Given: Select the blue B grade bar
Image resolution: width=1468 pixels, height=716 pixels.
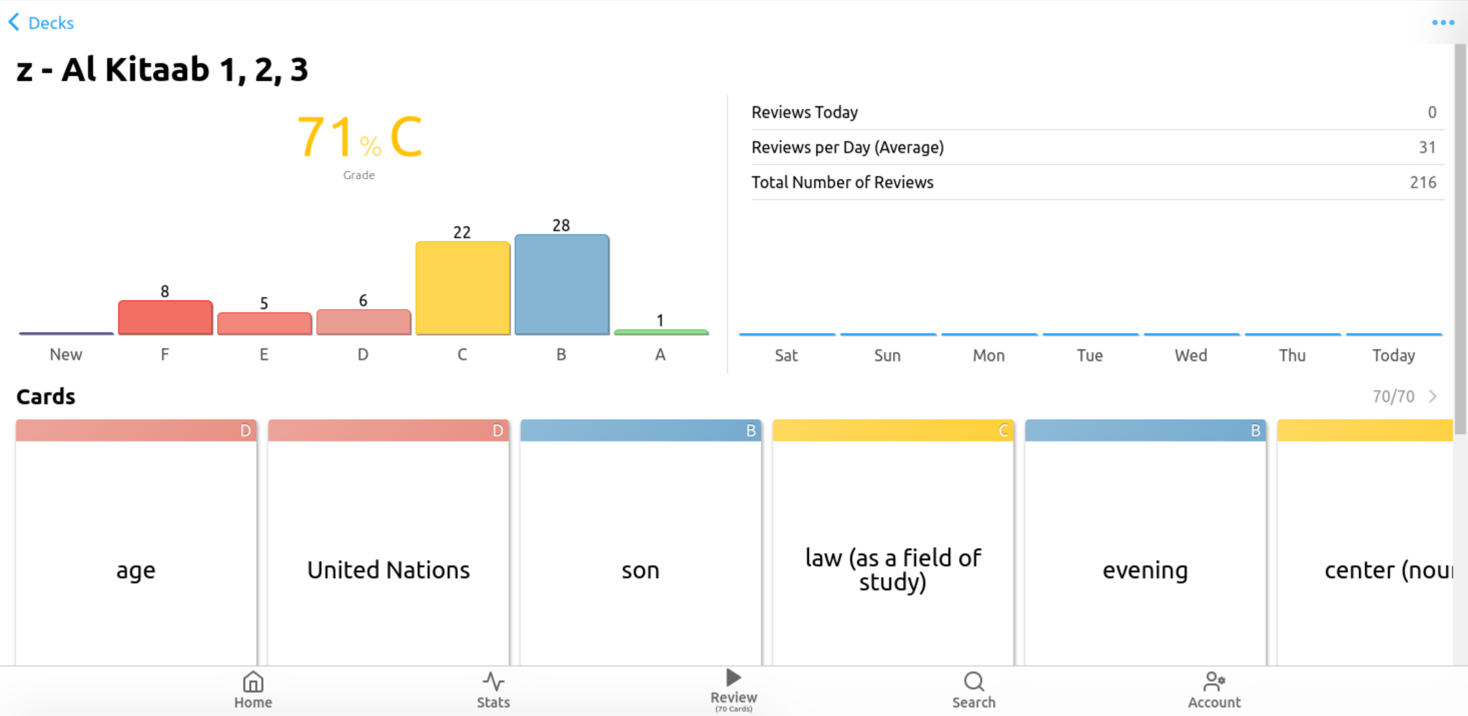Looking at the screenshot, I should (561, 285).
